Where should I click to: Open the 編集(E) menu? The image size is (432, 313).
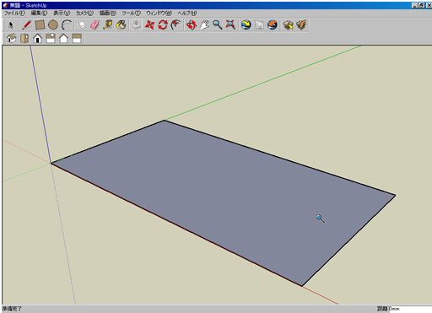click(x=39, y=13)
